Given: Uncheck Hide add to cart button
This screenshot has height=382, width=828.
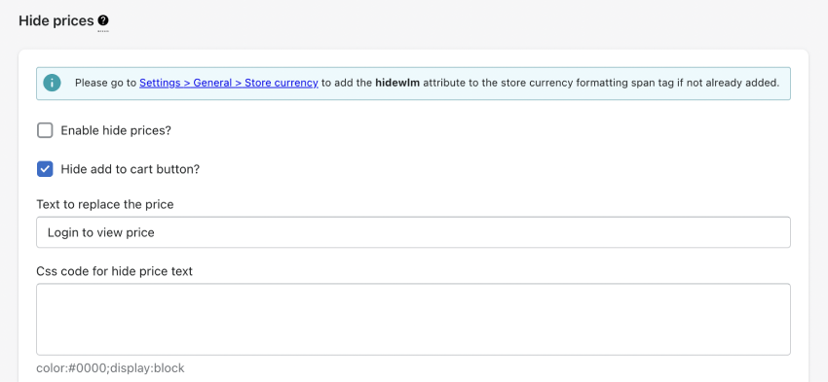Looking at the screenshot, I should click(45, 169).
